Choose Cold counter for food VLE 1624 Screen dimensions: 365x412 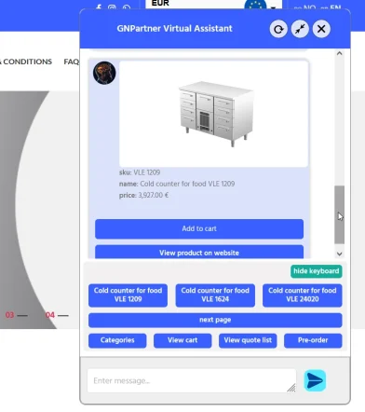pyautogui.click(x=215, y=295)
